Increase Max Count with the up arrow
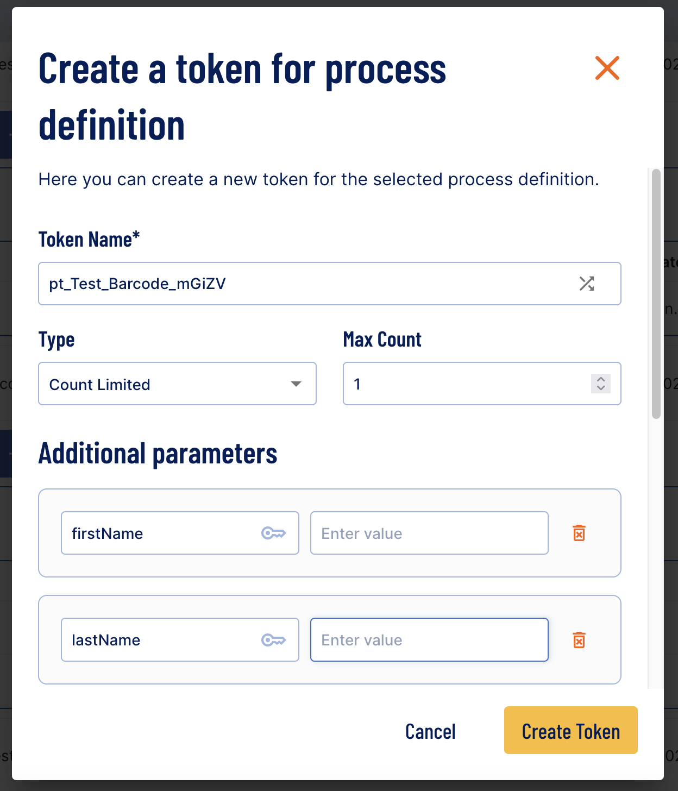This screenshot has height=791, width=678. (601, 379)
